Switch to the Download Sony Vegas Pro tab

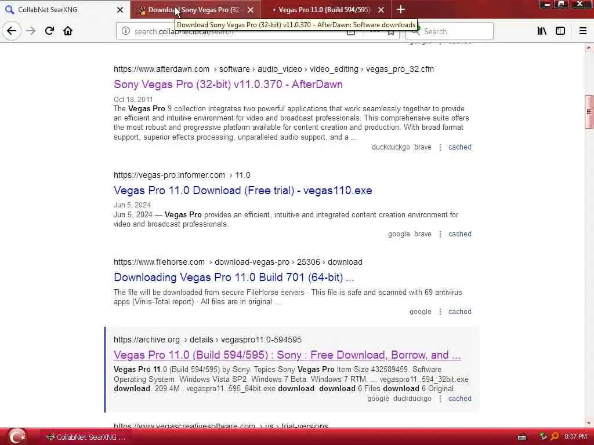(195, 9)
